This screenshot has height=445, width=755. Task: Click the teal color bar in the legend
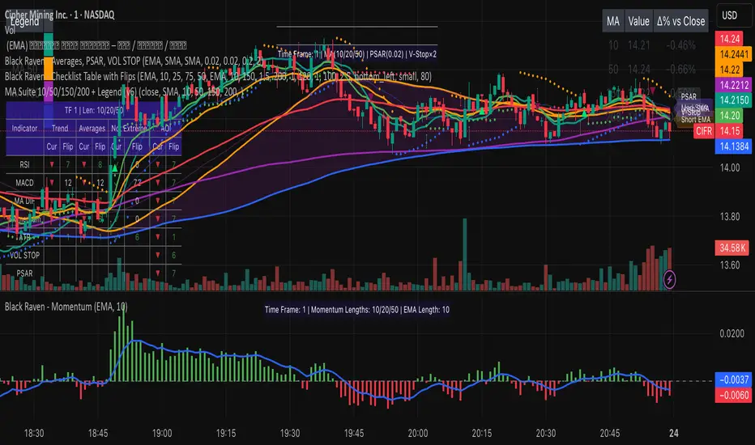(x=48, y=44)
